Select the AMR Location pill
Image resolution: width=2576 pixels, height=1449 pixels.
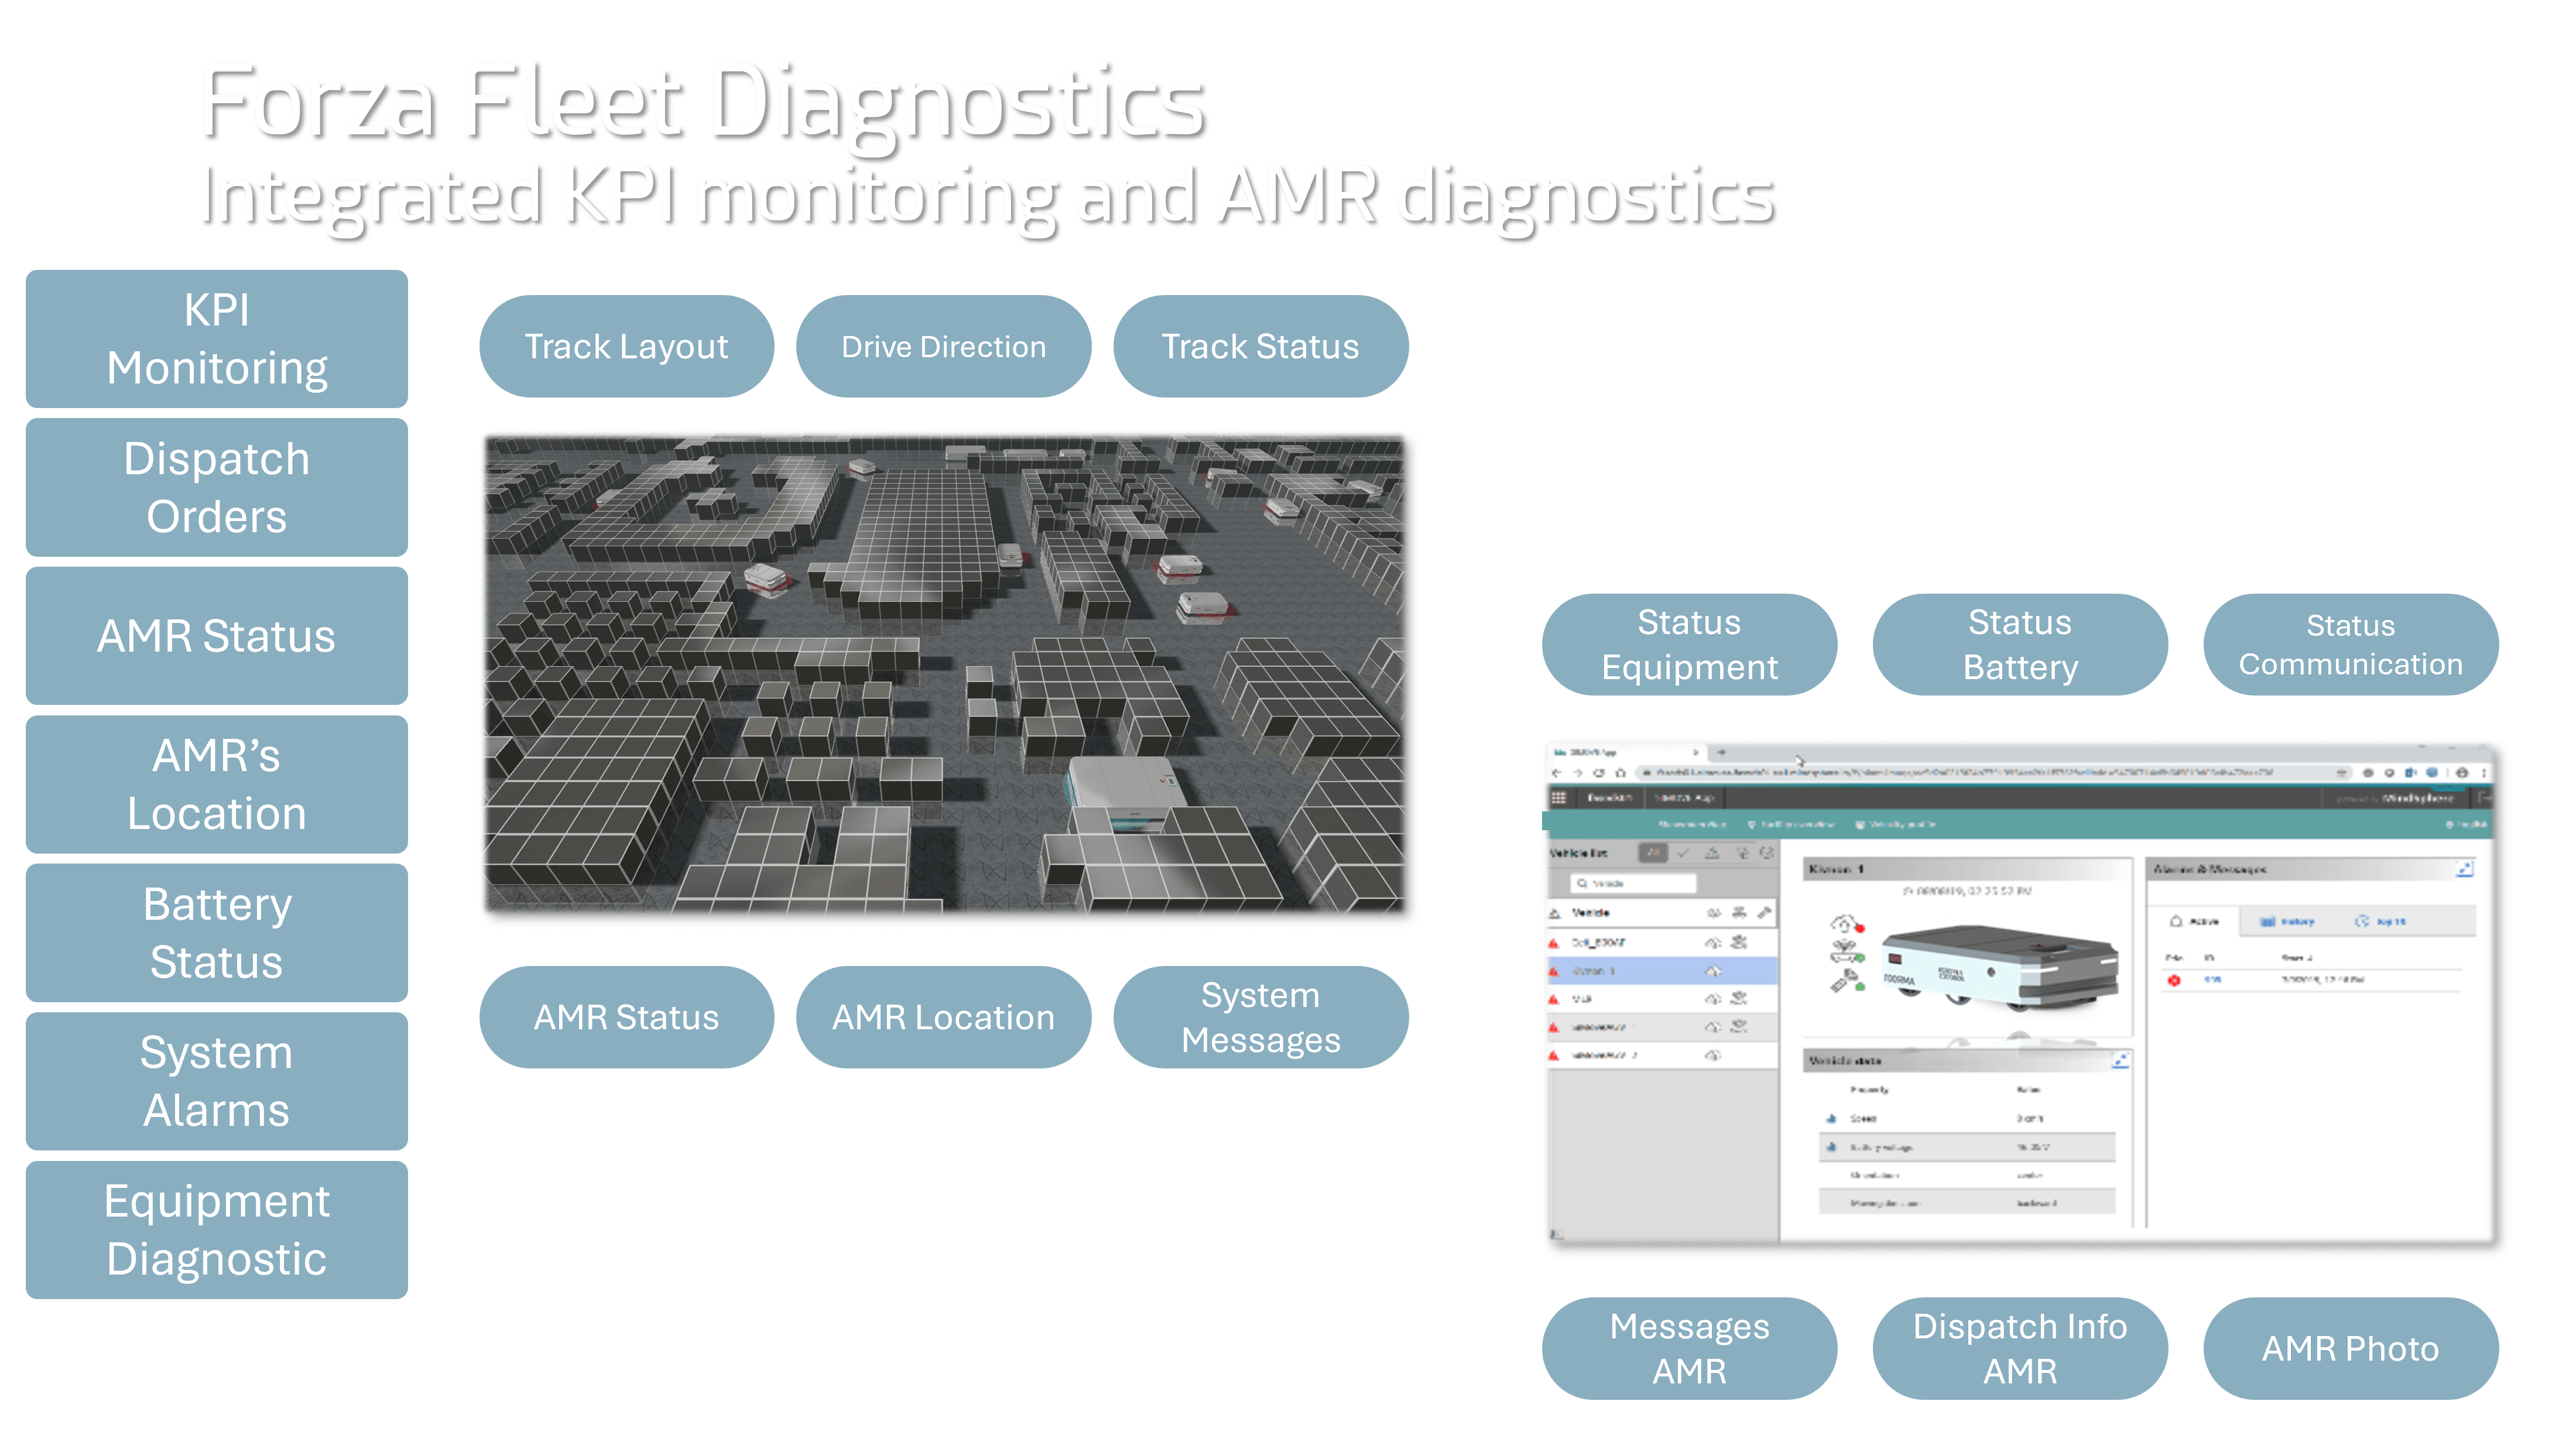(x=943, y=1017)
